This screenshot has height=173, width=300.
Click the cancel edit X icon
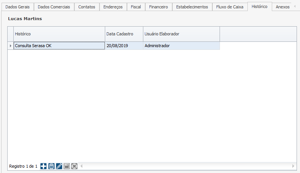74,166
